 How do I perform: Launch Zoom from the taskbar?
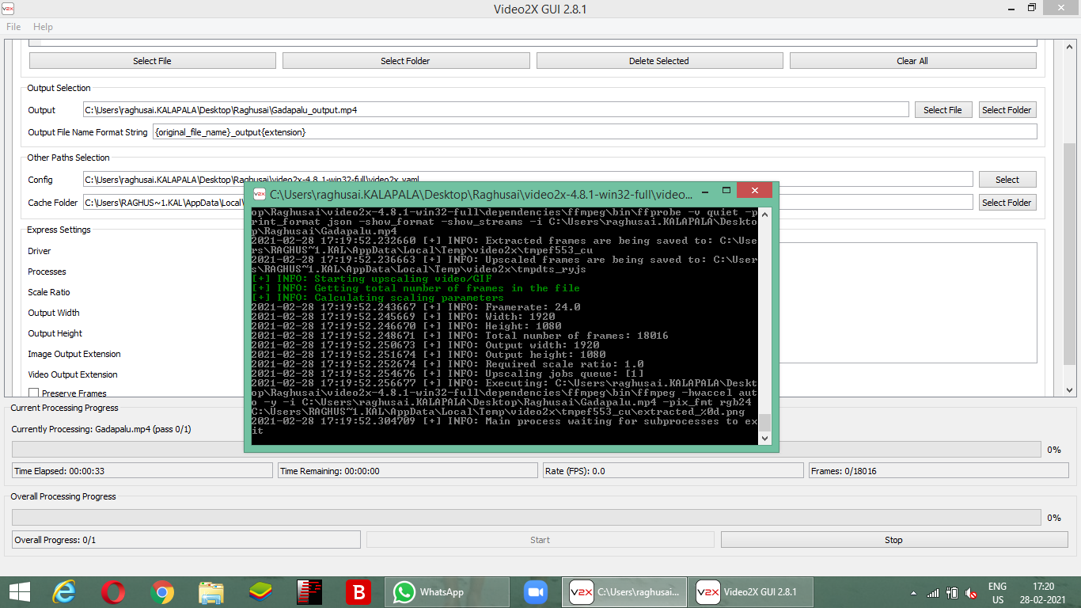point(535,591)
